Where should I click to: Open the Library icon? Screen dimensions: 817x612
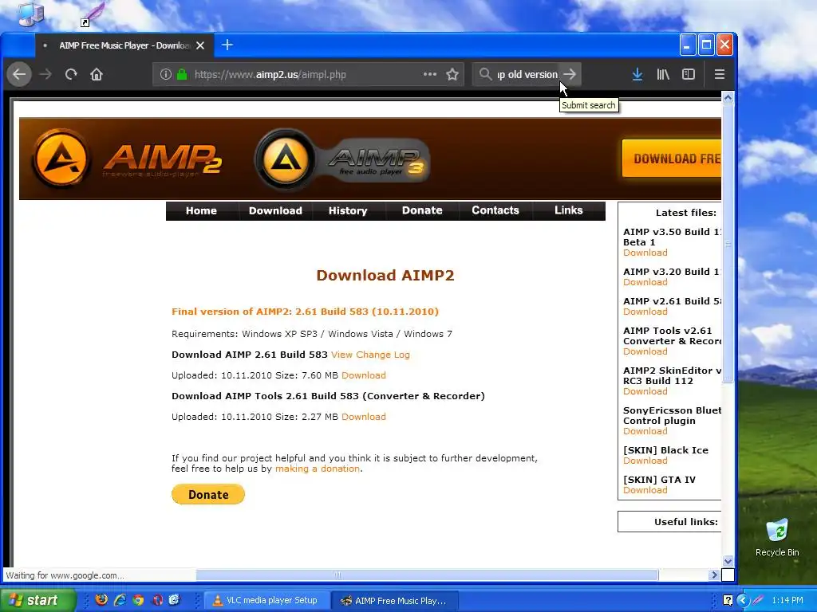[x=663, y=74]
